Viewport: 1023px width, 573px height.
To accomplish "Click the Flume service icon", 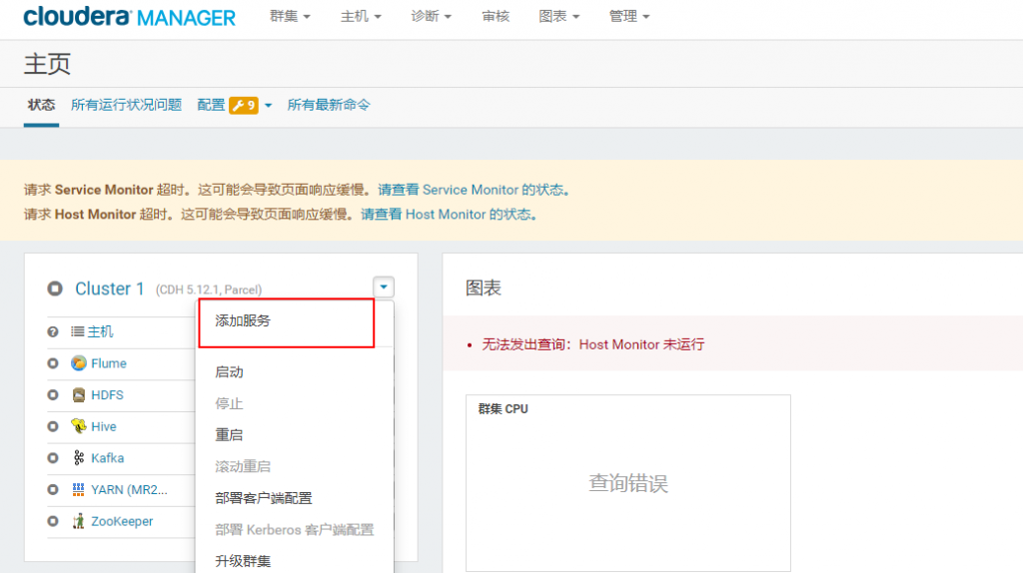I will pos(78,363).
